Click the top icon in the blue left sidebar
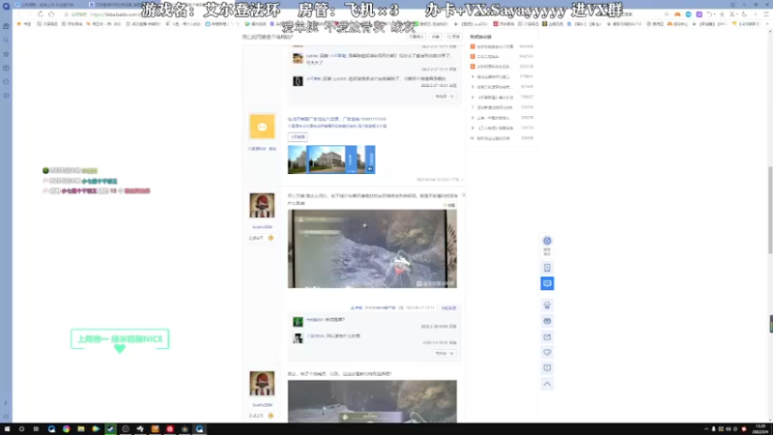773x435 pixels. coord(6,6)
